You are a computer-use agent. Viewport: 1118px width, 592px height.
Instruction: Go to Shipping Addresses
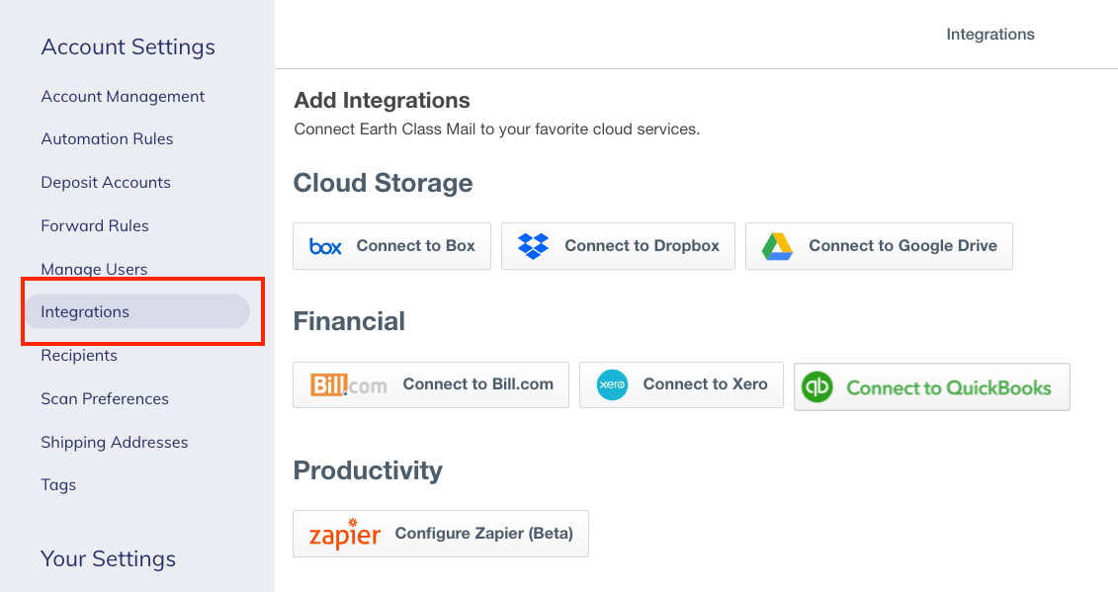coord(114,442)
